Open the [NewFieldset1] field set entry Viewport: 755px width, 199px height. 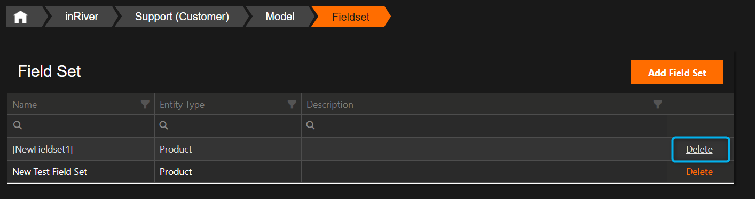tap(42, 149)
